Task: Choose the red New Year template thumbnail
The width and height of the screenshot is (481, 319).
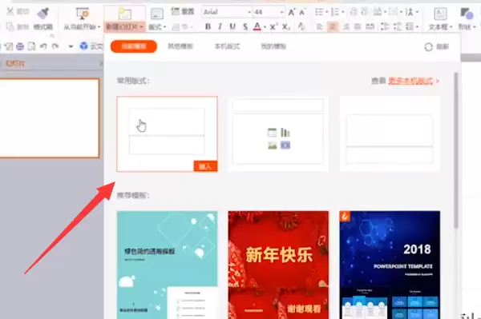Action: 278,265
